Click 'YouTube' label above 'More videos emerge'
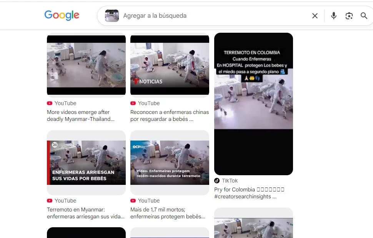Viewport: 373px width, 238px height. coord(65,103)
